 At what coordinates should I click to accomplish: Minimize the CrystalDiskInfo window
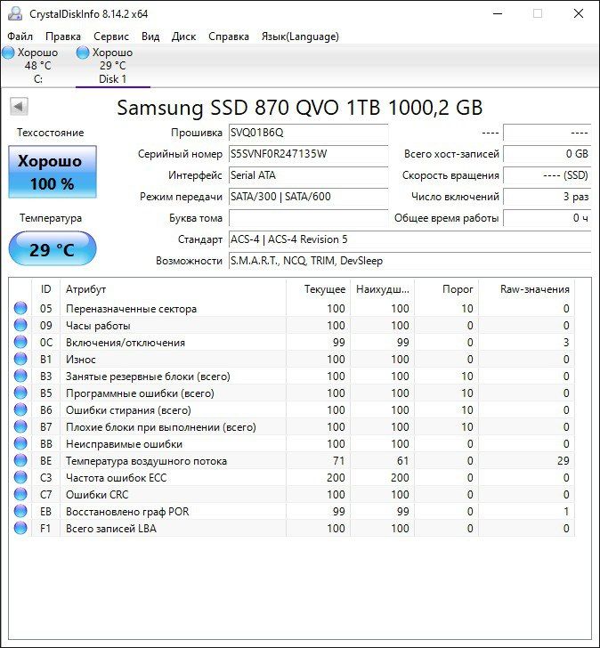(498, 13)
